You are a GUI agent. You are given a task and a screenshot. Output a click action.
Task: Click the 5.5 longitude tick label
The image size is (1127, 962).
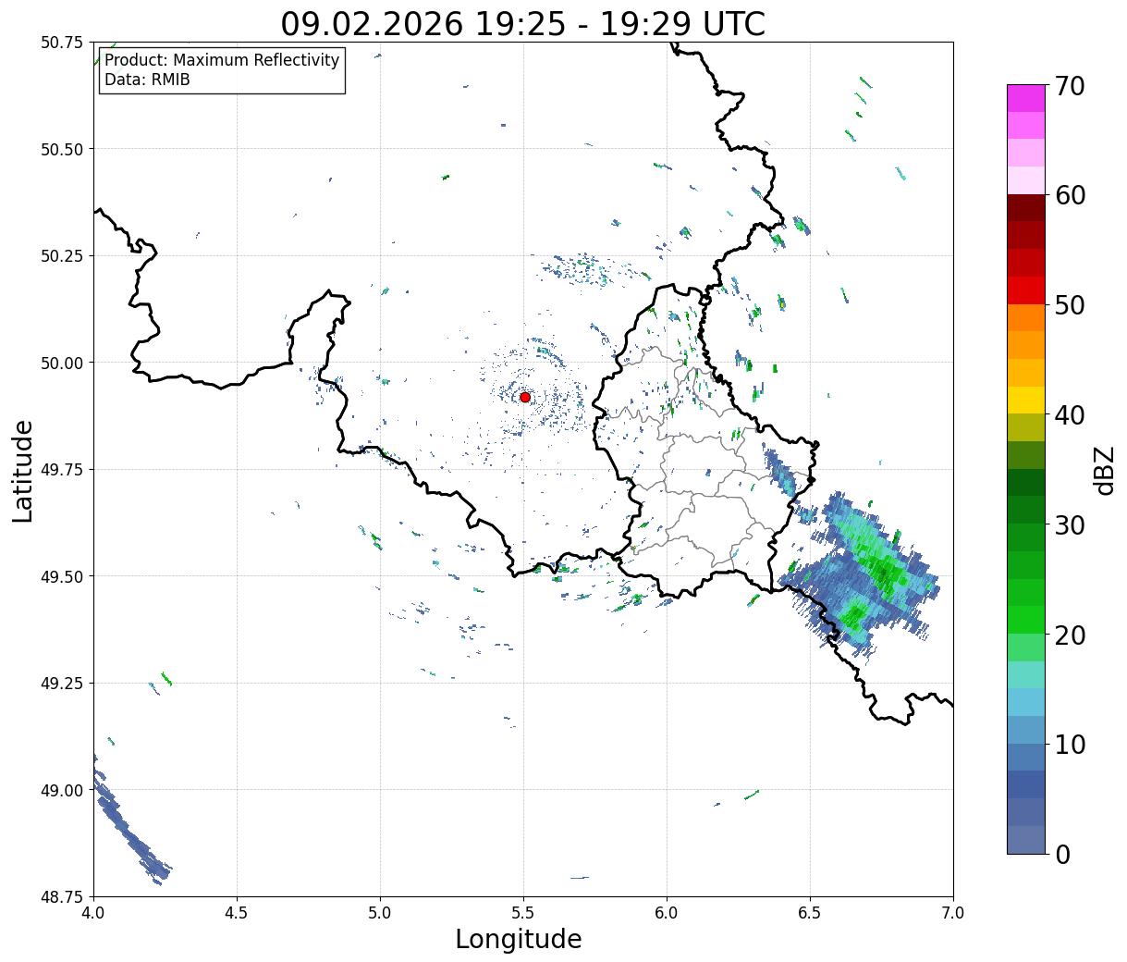pos(523,912)
